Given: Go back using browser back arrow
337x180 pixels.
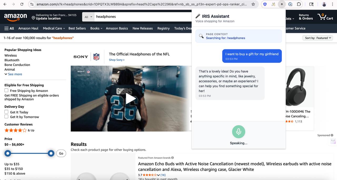Looking at the screenshot, I should [5, 4].
